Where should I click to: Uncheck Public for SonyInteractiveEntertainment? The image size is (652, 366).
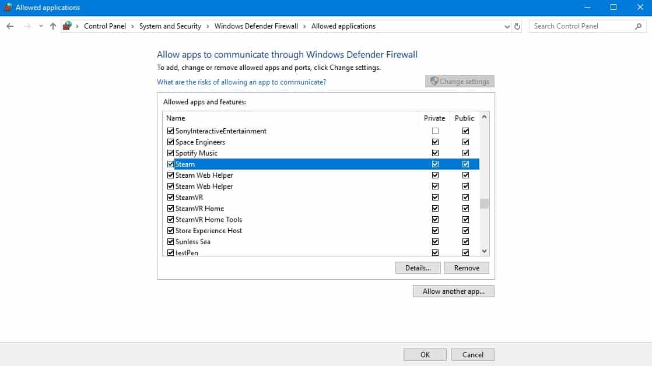[466, 131]
